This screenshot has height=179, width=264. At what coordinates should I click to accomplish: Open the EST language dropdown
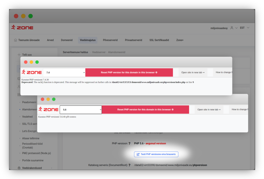click(x=244, y=28)
